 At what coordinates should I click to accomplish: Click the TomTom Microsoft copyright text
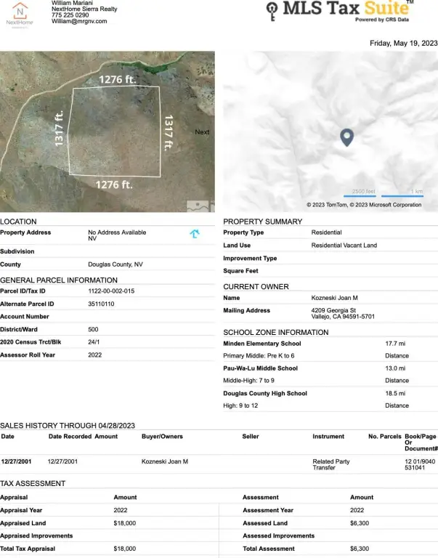pyautogui.click(x=363, y=205)
